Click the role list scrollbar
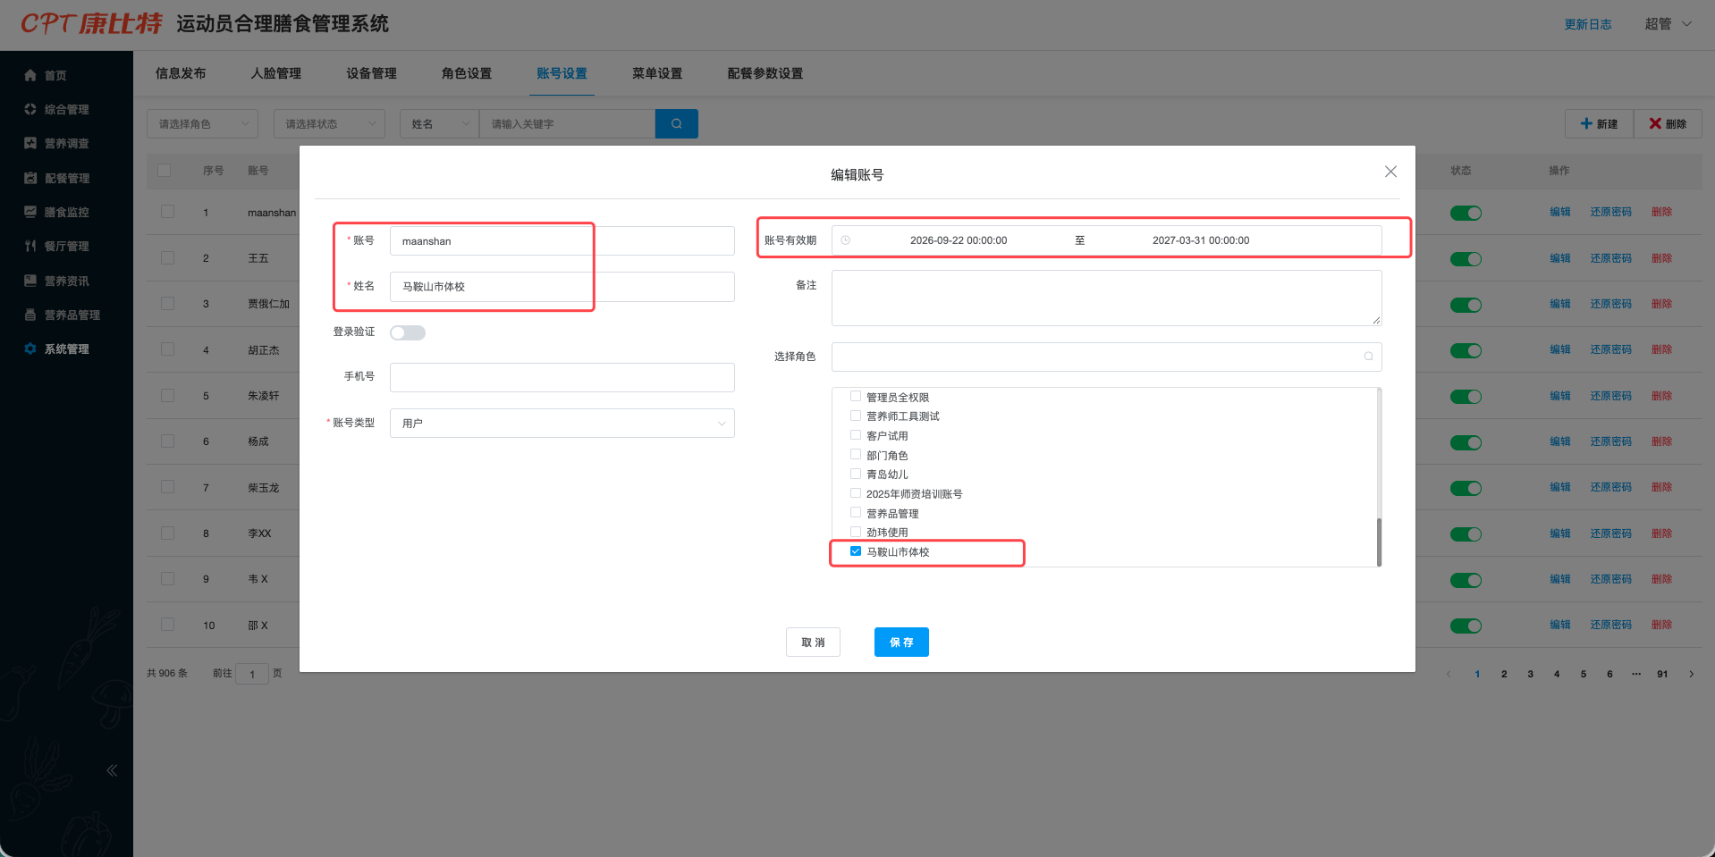The width and height of the screenshot is (1715, 857). [x=1379, y=542]
